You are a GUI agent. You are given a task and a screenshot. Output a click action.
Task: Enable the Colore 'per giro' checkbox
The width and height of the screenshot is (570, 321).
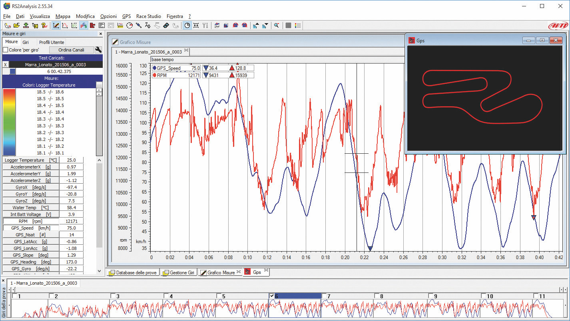tap(6, 50)
